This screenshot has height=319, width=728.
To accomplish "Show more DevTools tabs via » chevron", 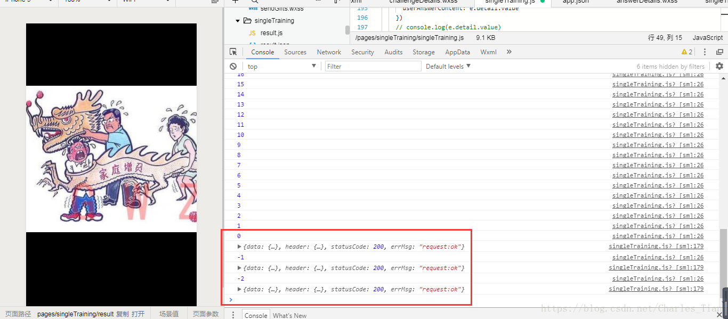I will pyautogui.click(x=509, y=52).
